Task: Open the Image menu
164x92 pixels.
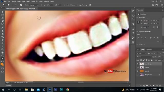Action: click(14, 2)
